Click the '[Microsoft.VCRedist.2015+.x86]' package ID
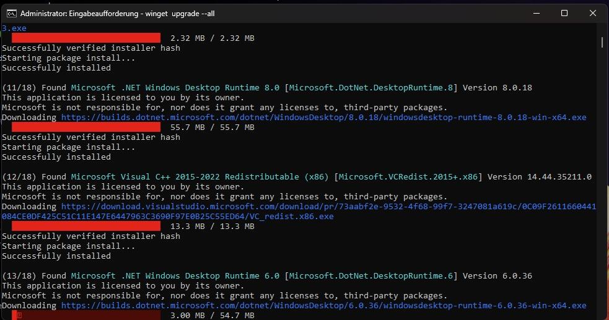Viewport: 609px width, 320px height. coord(408,177)
